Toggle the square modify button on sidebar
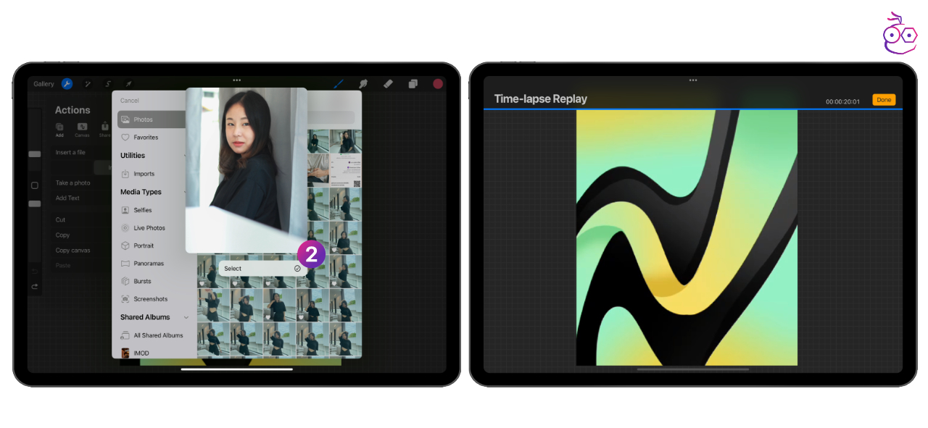928x428 pixels. (x=34, y=185)
